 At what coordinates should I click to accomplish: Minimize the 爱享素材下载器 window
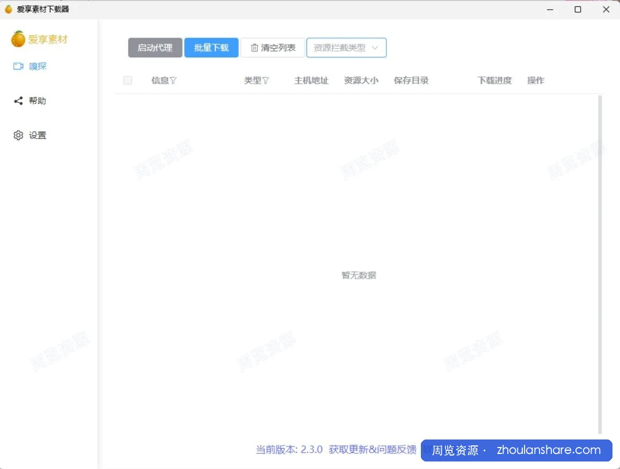(550, 9)
